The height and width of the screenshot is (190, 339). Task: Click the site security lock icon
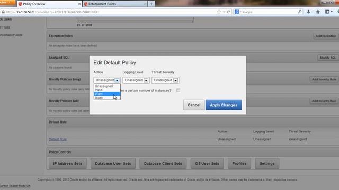[3, 12]
